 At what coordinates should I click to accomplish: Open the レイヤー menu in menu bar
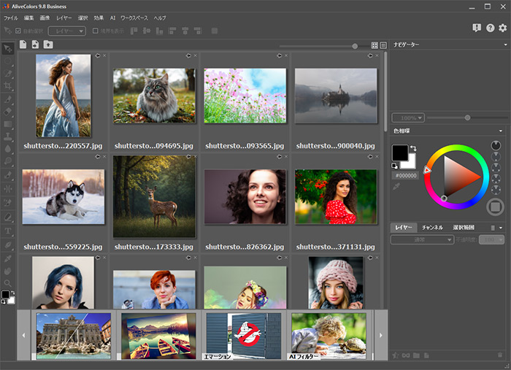(x=64, y=18)
